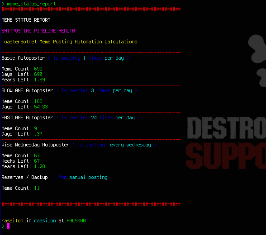Click the Reserves / Backup label
Viewport: 266px width, 235px height.
[x=24, y=177]
